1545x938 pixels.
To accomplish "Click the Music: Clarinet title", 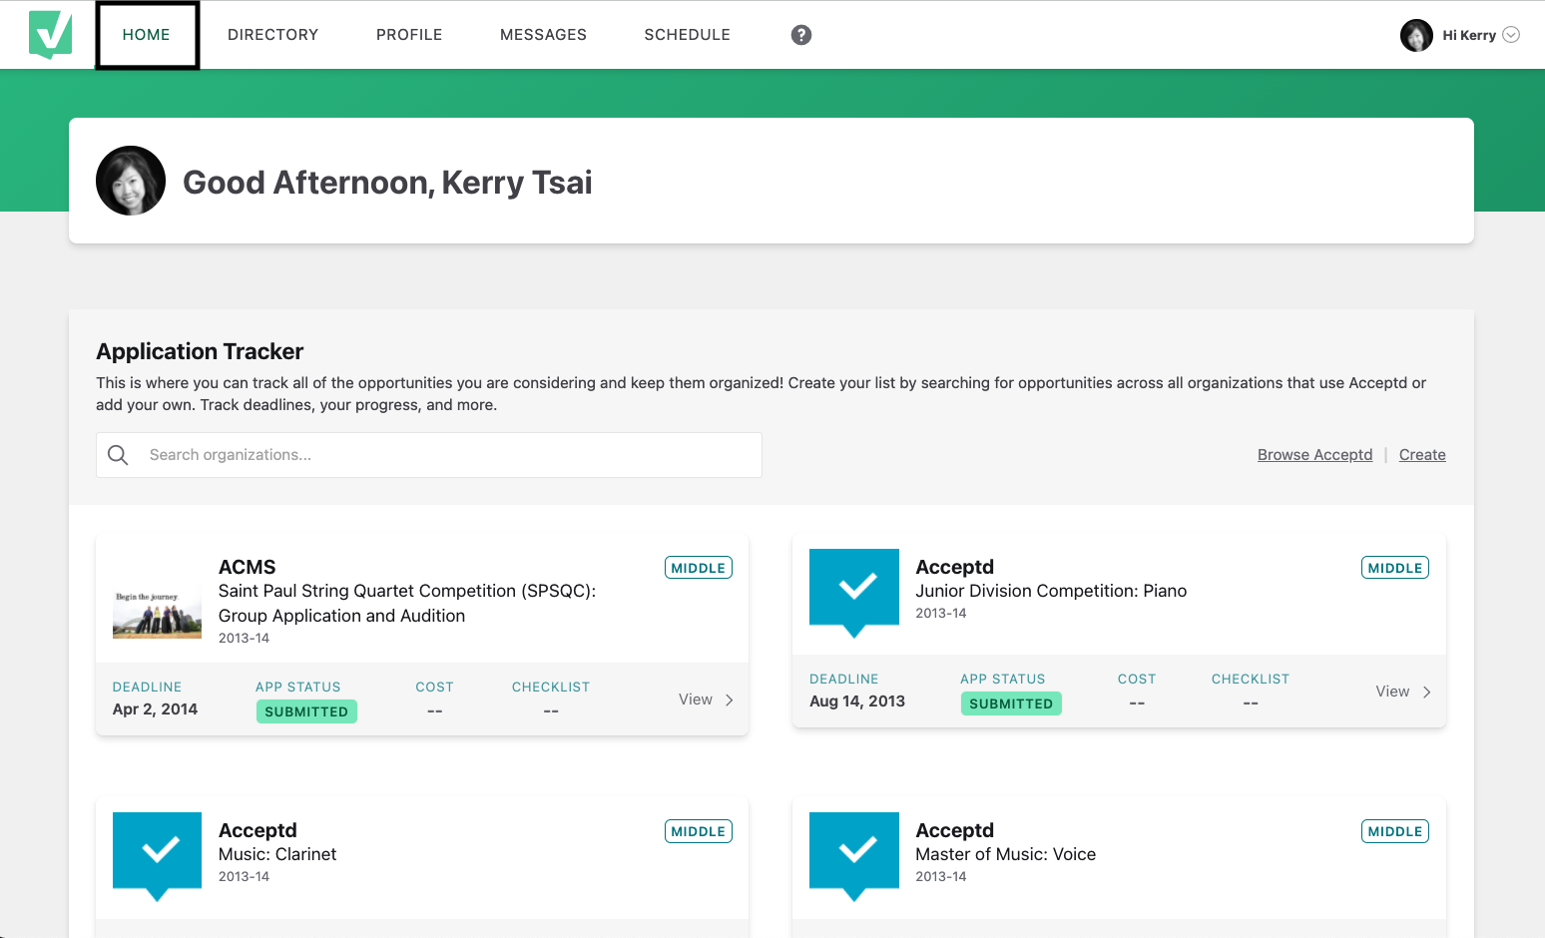I will click(x=277, y=854).
